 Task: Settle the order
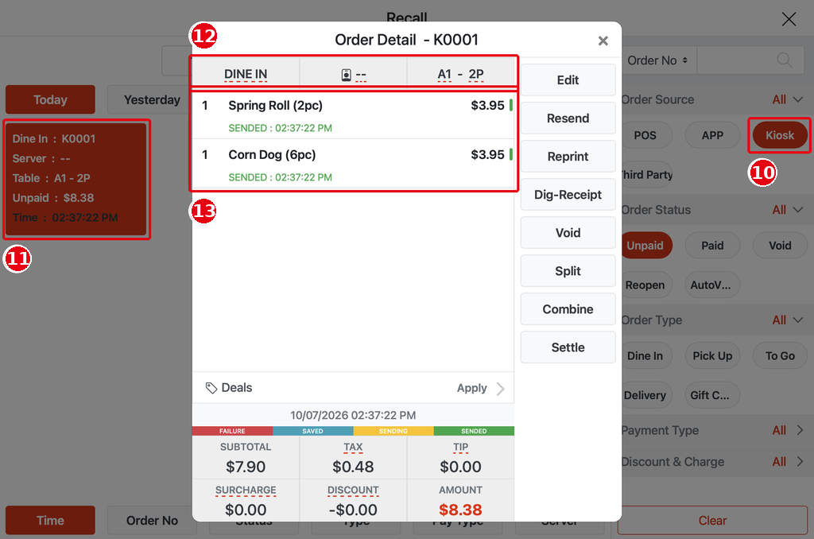click(x=568, y=347)
